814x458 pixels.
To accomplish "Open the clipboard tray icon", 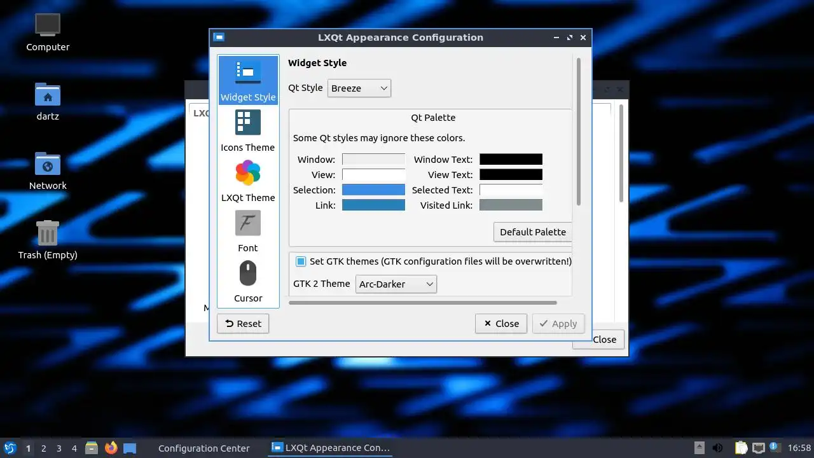I will [x=742, y=448].
